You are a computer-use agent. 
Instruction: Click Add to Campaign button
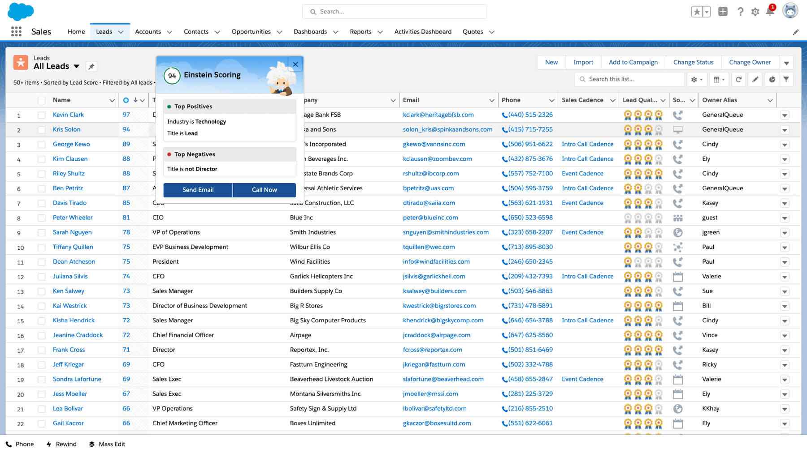633,62
